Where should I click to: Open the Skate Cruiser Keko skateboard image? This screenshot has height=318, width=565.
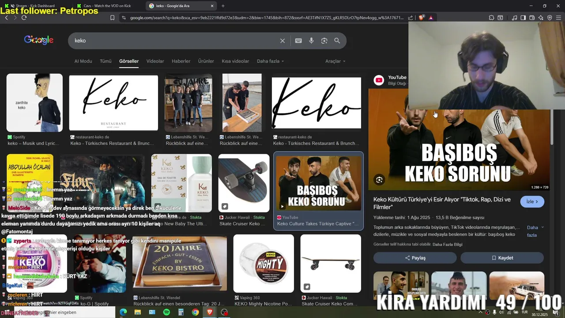[x=244, y=183]
